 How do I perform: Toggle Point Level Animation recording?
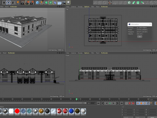coord(151,103)
